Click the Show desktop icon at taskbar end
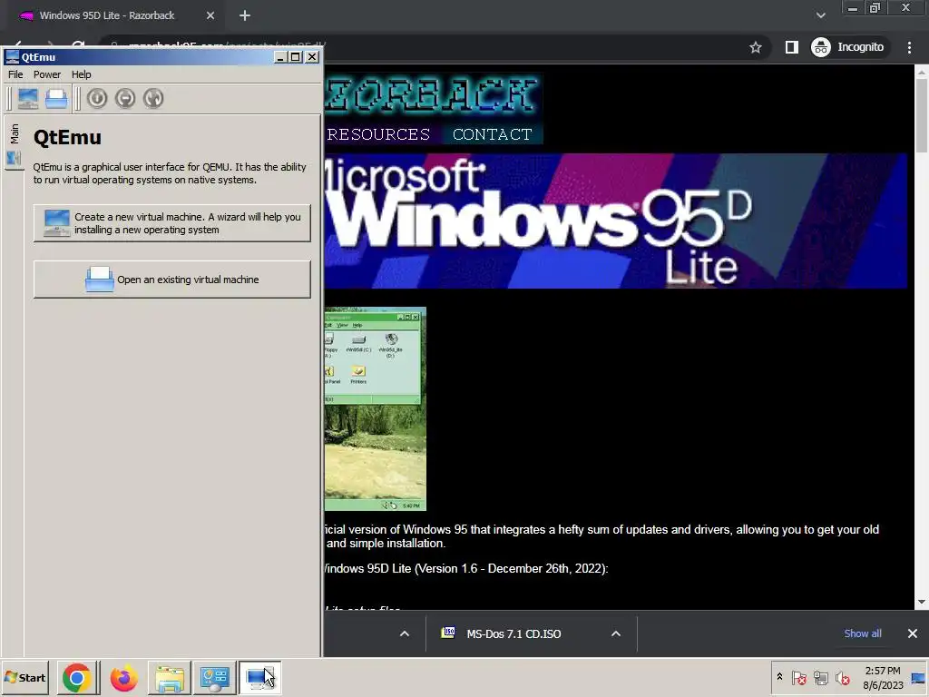This screenshot has height=697, width=929. click(918, 678)
